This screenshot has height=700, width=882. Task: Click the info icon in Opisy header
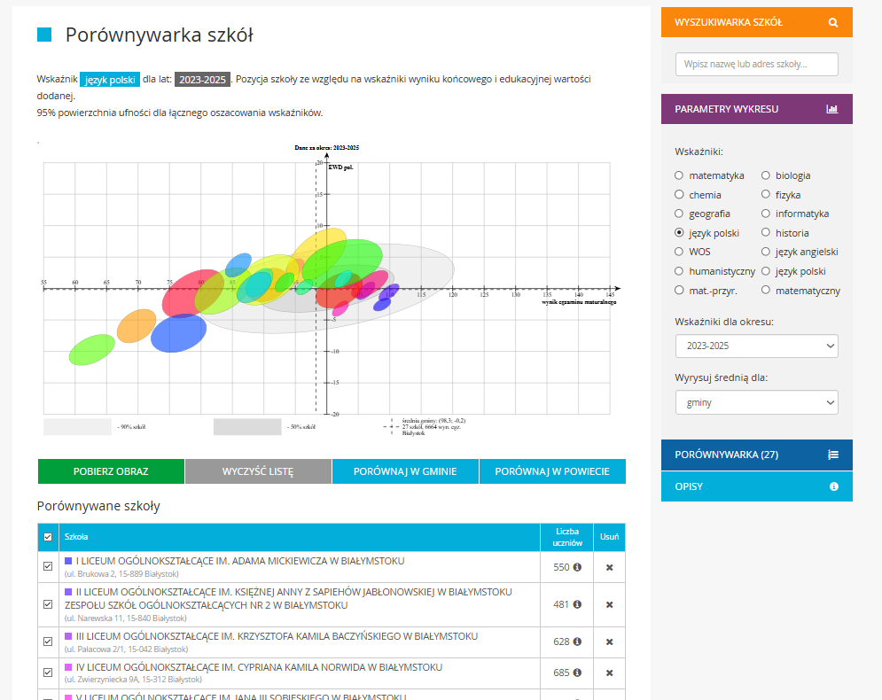point(833,486)
